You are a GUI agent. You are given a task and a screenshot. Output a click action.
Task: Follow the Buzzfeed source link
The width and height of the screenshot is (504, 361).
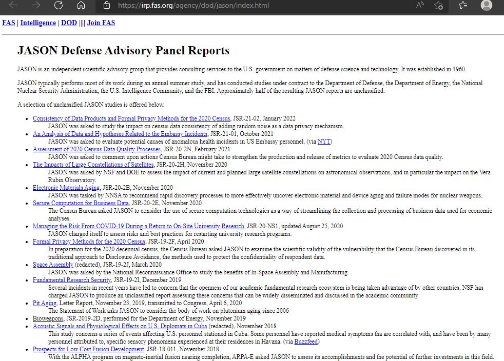point(306,342)
